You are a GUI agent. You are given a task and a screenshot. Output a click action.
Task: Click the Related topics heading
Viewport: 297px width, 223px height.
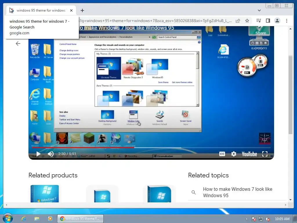coord(208,175)
